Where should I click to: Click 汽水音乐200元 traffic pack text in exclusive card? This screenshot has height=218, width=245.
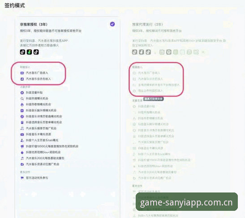coord(157,172)
